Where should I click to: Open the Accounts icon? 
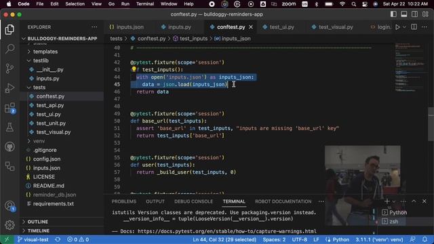(9, 206)
